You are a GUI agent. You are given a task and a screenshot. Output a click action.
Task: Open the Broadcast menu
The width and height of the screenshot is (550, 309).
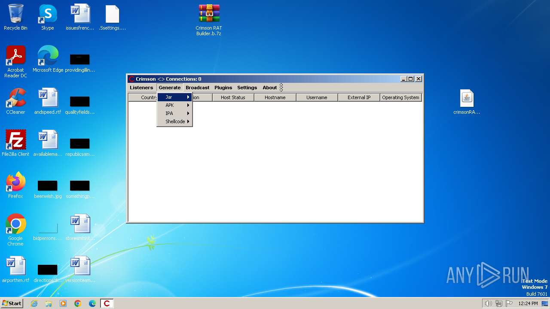click(x=198, y=88)
